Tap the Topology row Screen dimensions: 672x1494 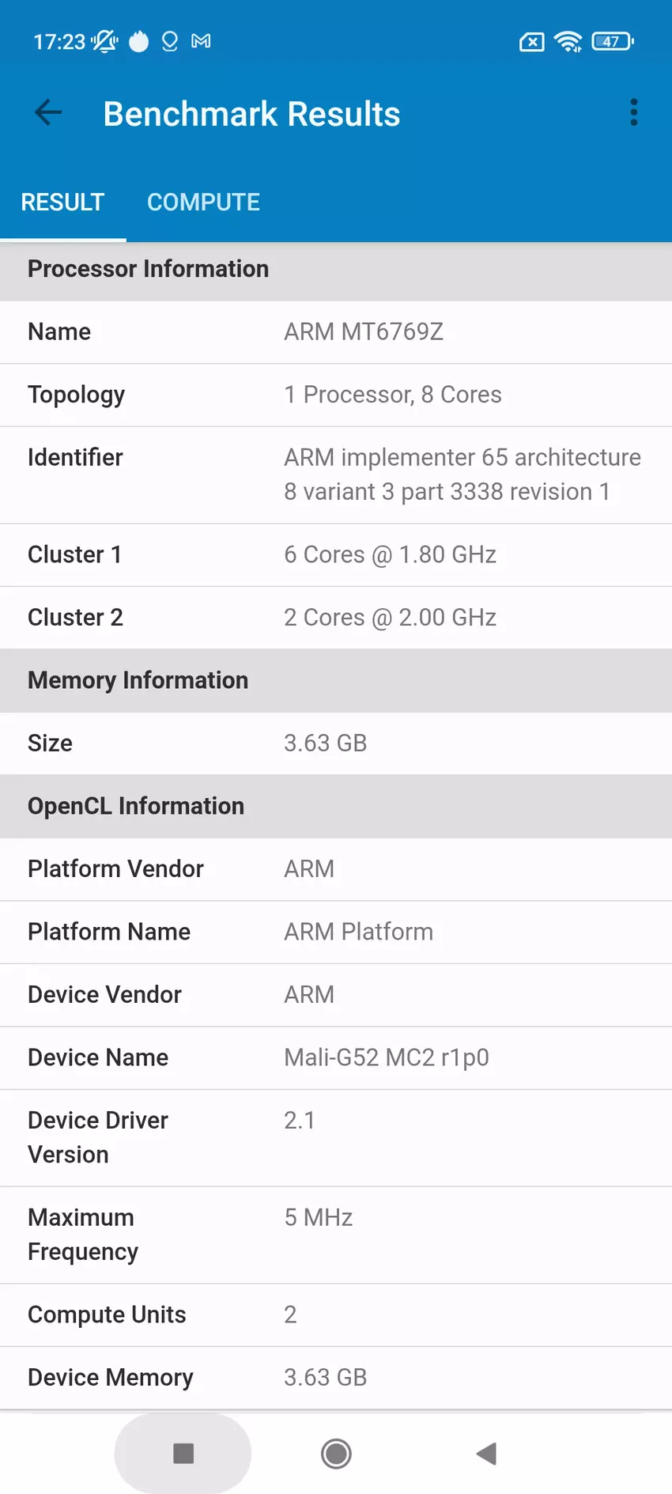tap(336, 395)
